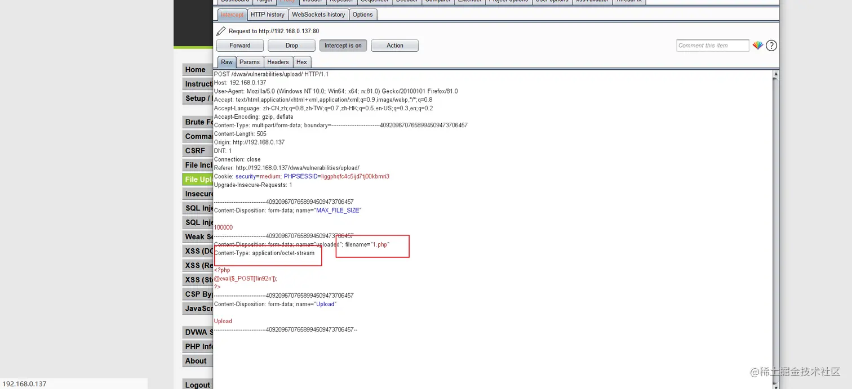Image resolution: width=852 pixels, height=389 pixels.
Task: Click the Content-Type: application/octet-stream line
Action: click(x=264, y=253)
